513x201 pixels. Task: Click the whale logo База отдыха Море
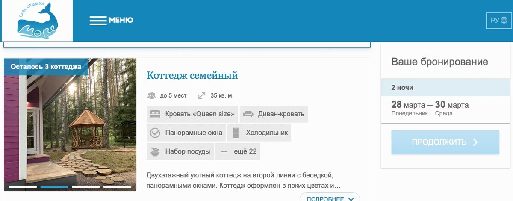tap(37, 21)
